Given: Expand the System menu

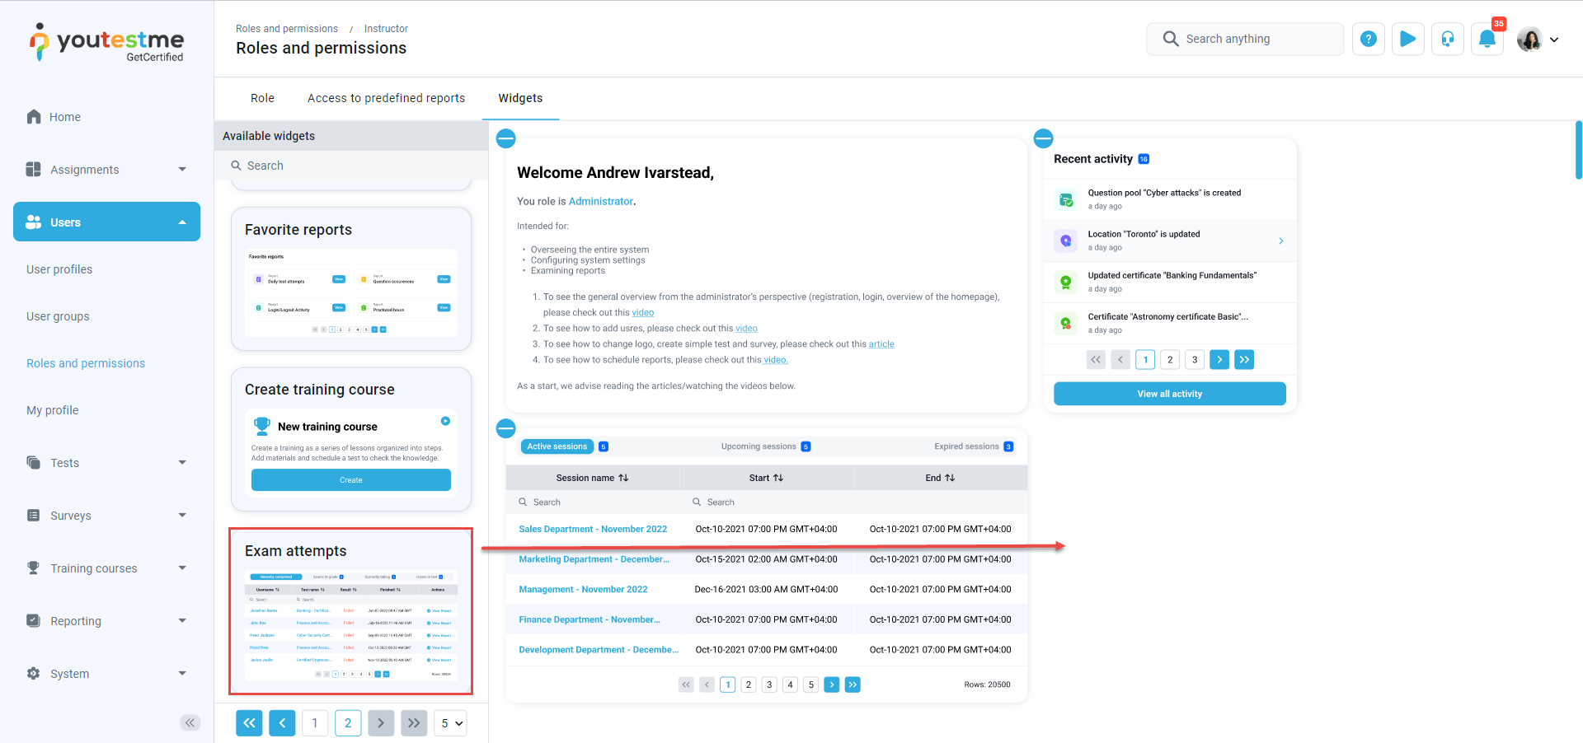Looking at the screenshot, I should pos(106,674).
